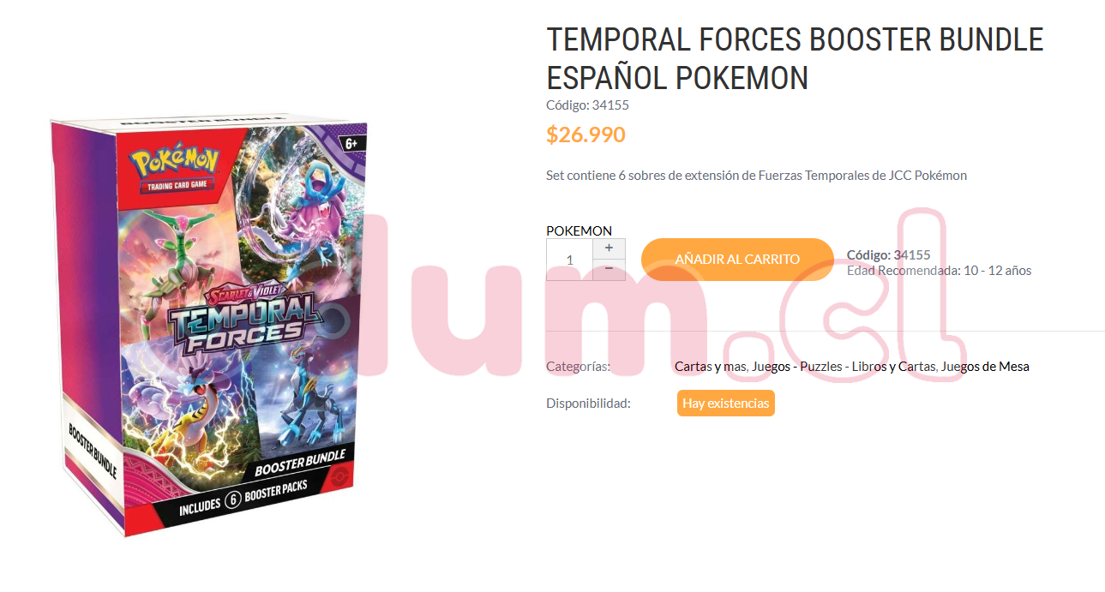Open the Cartas y mas category
1105x592 pixels.
coord(712,367)
